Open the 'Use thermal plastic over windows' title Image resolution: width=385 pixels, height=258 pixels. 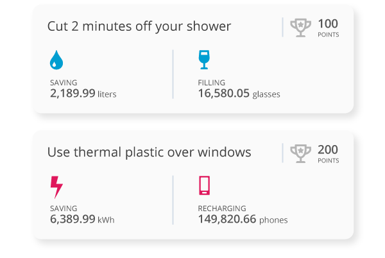coord(149,152)
